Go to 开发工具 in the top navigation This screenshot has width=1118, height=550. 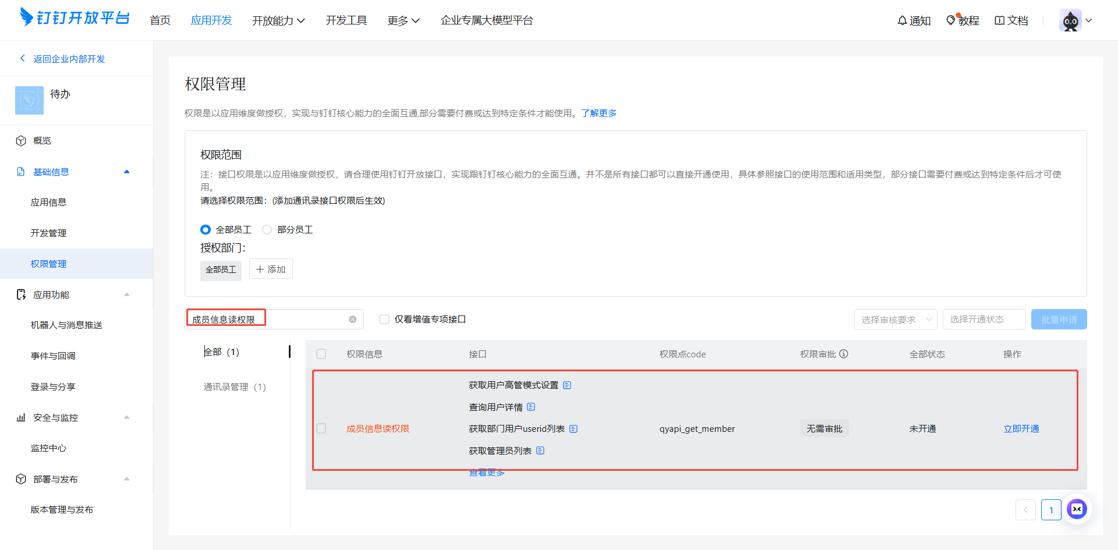click(346, 20)
